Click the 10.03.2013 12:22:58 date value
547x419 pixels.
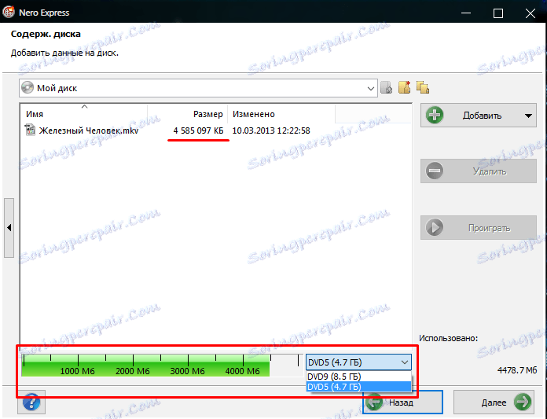(x=271, y=130)
